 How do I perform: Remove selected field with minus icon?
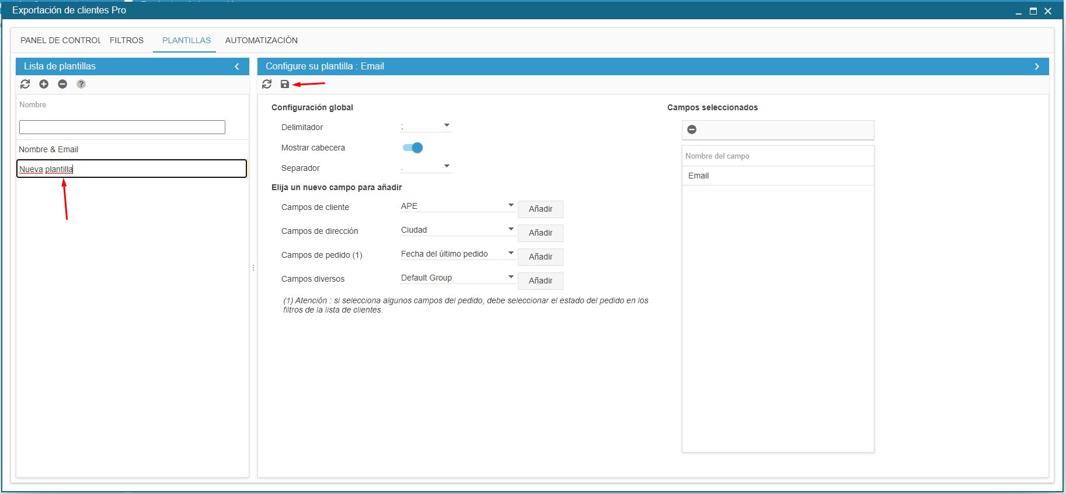pos(692,129)
